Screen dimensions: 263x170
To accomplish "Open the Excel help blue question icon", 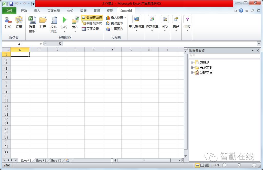I will point(241,10).
